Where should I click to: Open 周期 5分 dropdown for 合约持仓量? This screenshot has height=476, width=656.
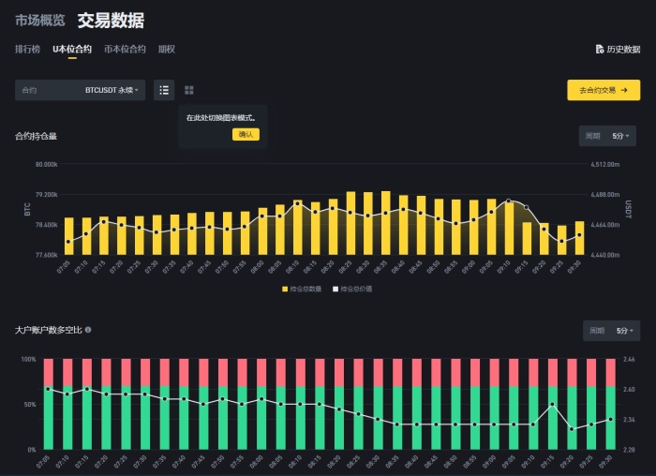click(x=609, y=136)
